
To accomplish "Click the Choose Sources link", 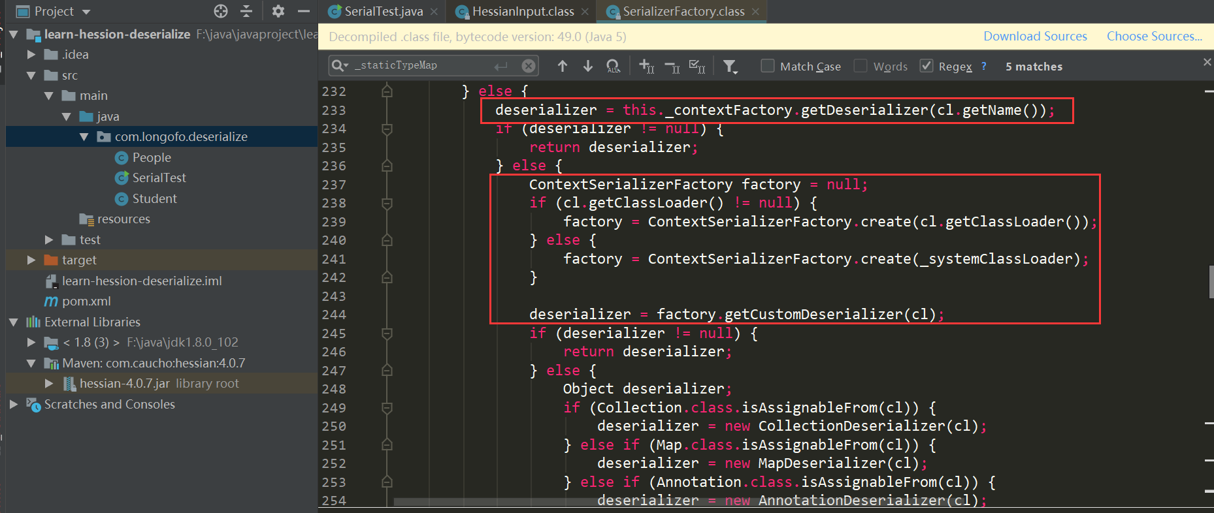I will pyautogui.click(x=1154, y=37).
